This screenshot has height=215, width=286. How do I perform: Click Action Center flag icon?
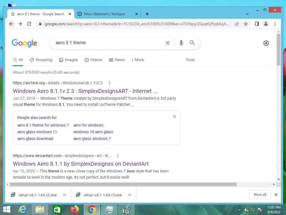[260, 210]
